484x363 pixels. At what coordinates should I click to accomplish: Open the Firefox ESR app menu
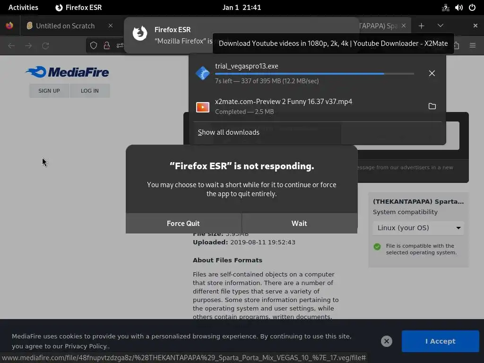point(79,8)
